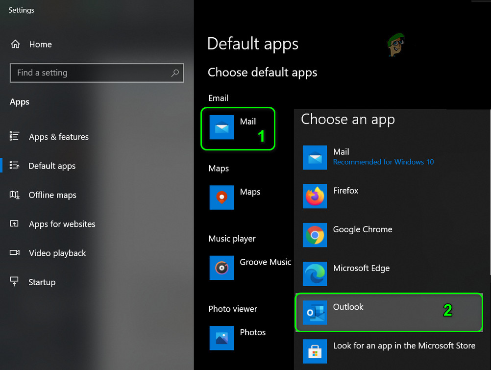The image size is (491, 370).
Task: Click the Mail icon under Email
Action: 221,127
